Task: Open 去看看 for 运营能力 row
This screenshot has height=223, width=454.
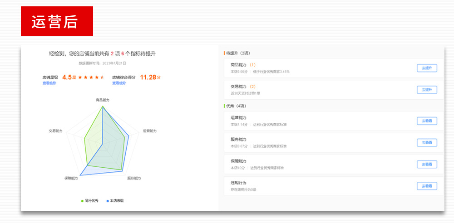Action: pyautogui.click(x=427, y=121)
